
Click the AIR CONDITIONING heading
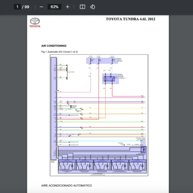click(x=54, y=46)
